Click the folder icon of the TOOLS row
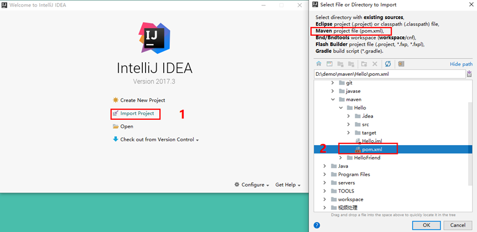The image size is (477, 232). click(334, 191)
